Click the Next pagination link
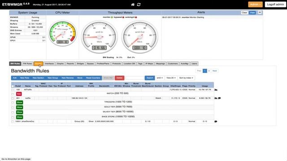 tap(214, 71)
